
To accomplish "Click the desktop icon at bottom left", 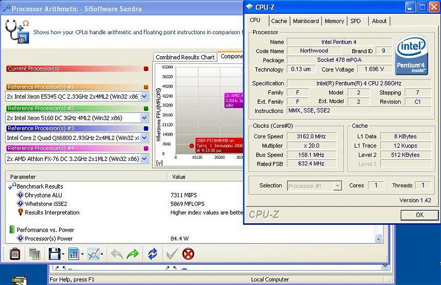I will tap(19, 281).
